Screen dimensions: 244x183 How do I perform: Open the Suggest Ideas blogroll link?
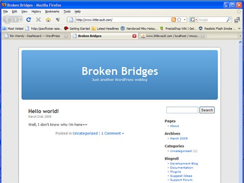181,176
